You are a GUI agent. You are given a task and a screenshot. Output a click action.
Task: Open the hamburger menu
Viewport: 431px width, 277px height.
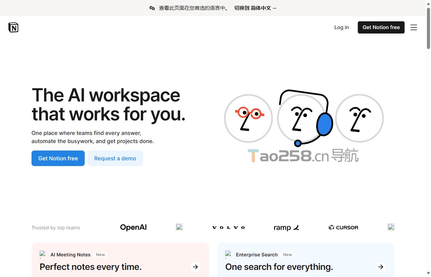coord(414,27)
